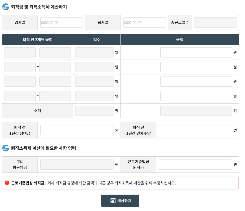
Task: Click the red warning exclamation icon
Action: pos(7,183)
